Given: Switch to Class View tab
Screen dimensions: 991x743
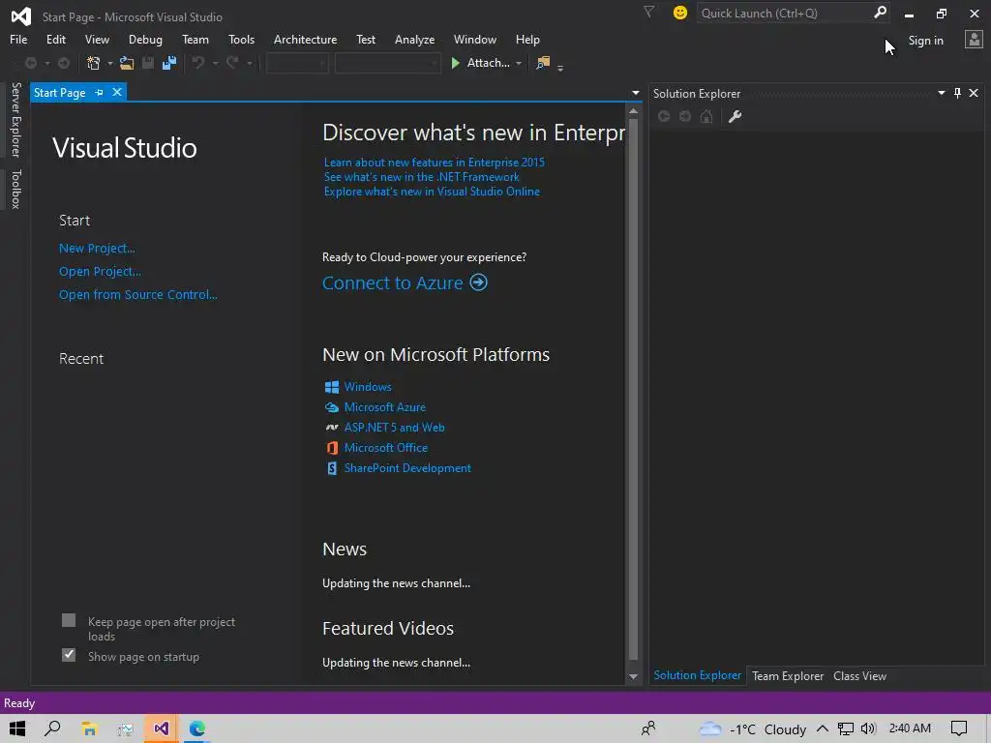Looking at the screenshot, I should click(x=859, y=676).
